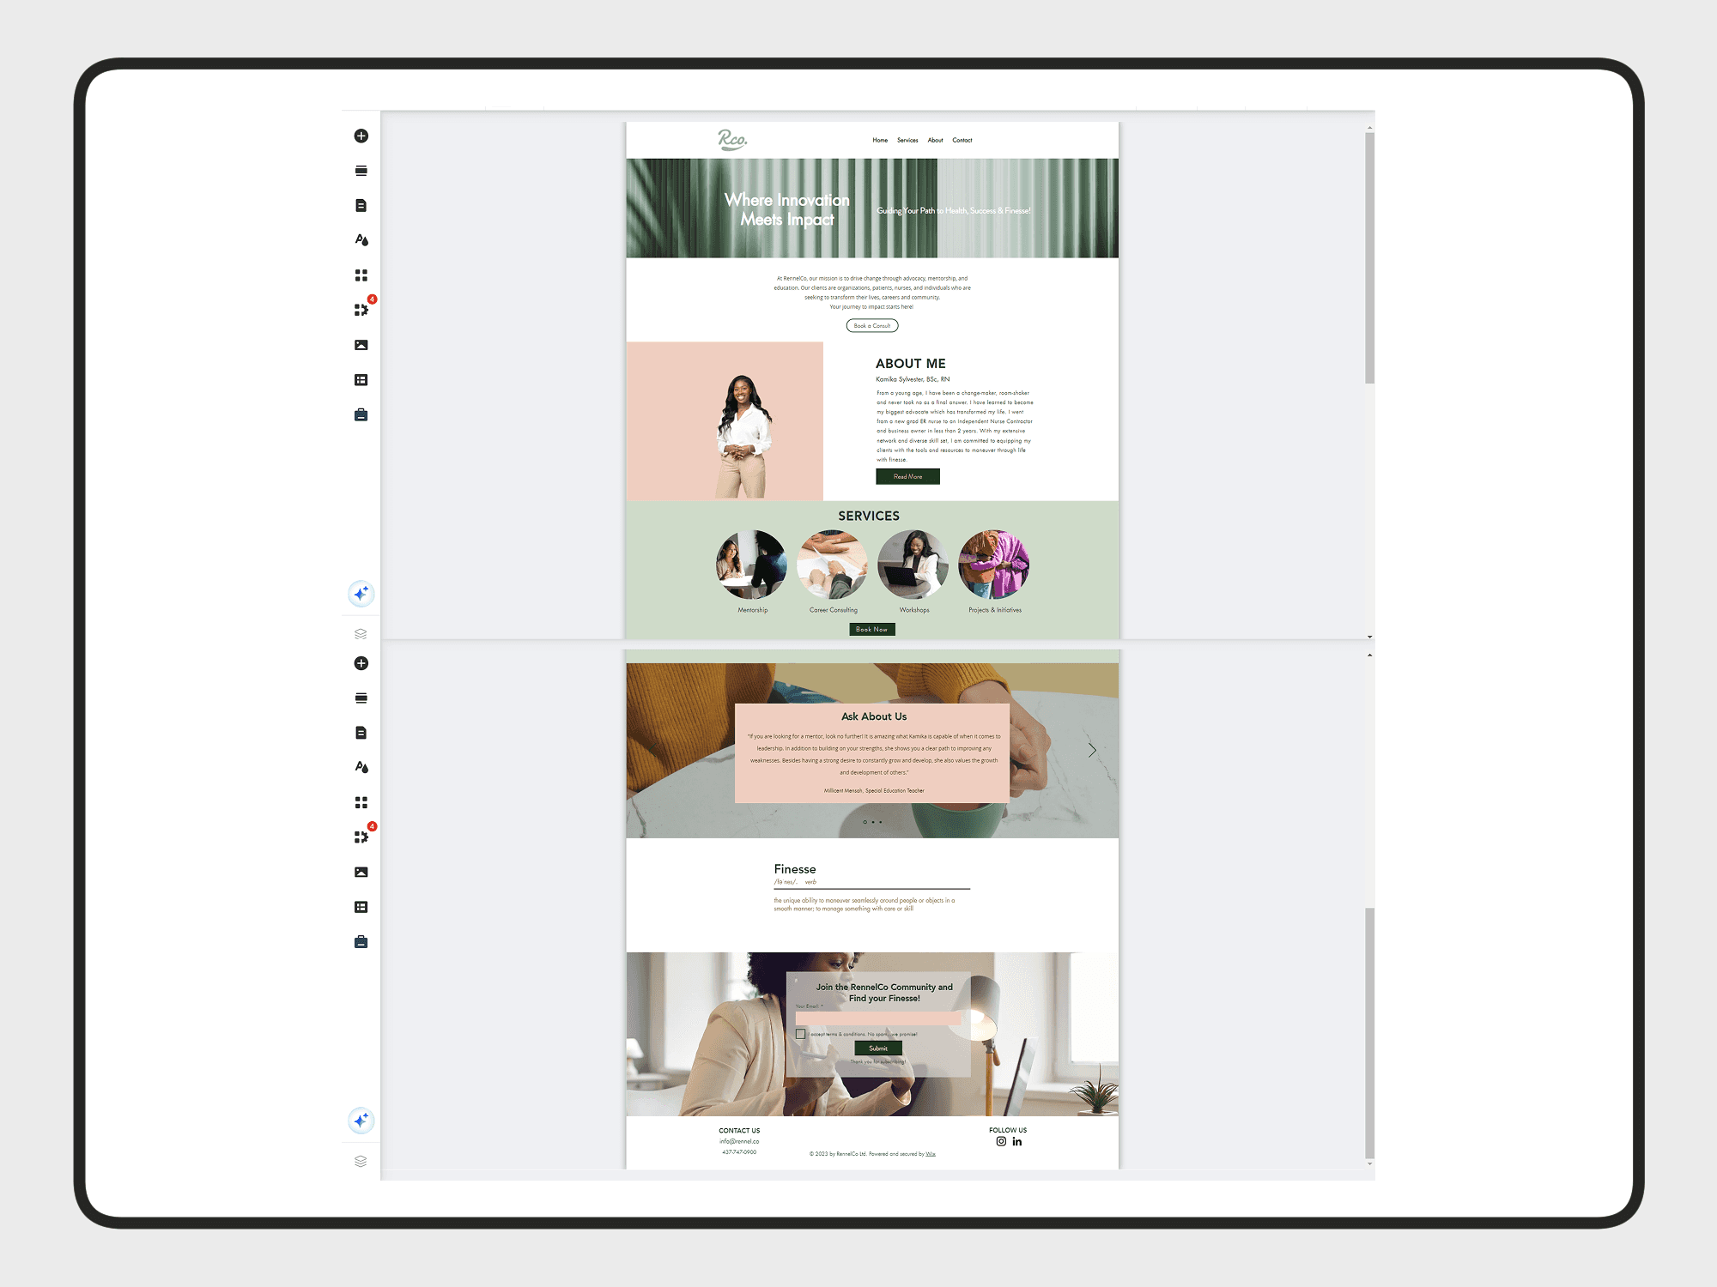Open the Layers panel from the lower sidebar's bottom icon
The width and height of the screenshot is (1717, 1287).
[x=361, y=1161]
